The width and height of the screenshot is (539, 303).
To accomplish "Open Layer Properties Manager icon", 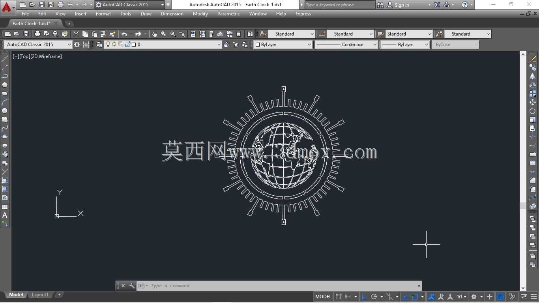I will 99,45.
